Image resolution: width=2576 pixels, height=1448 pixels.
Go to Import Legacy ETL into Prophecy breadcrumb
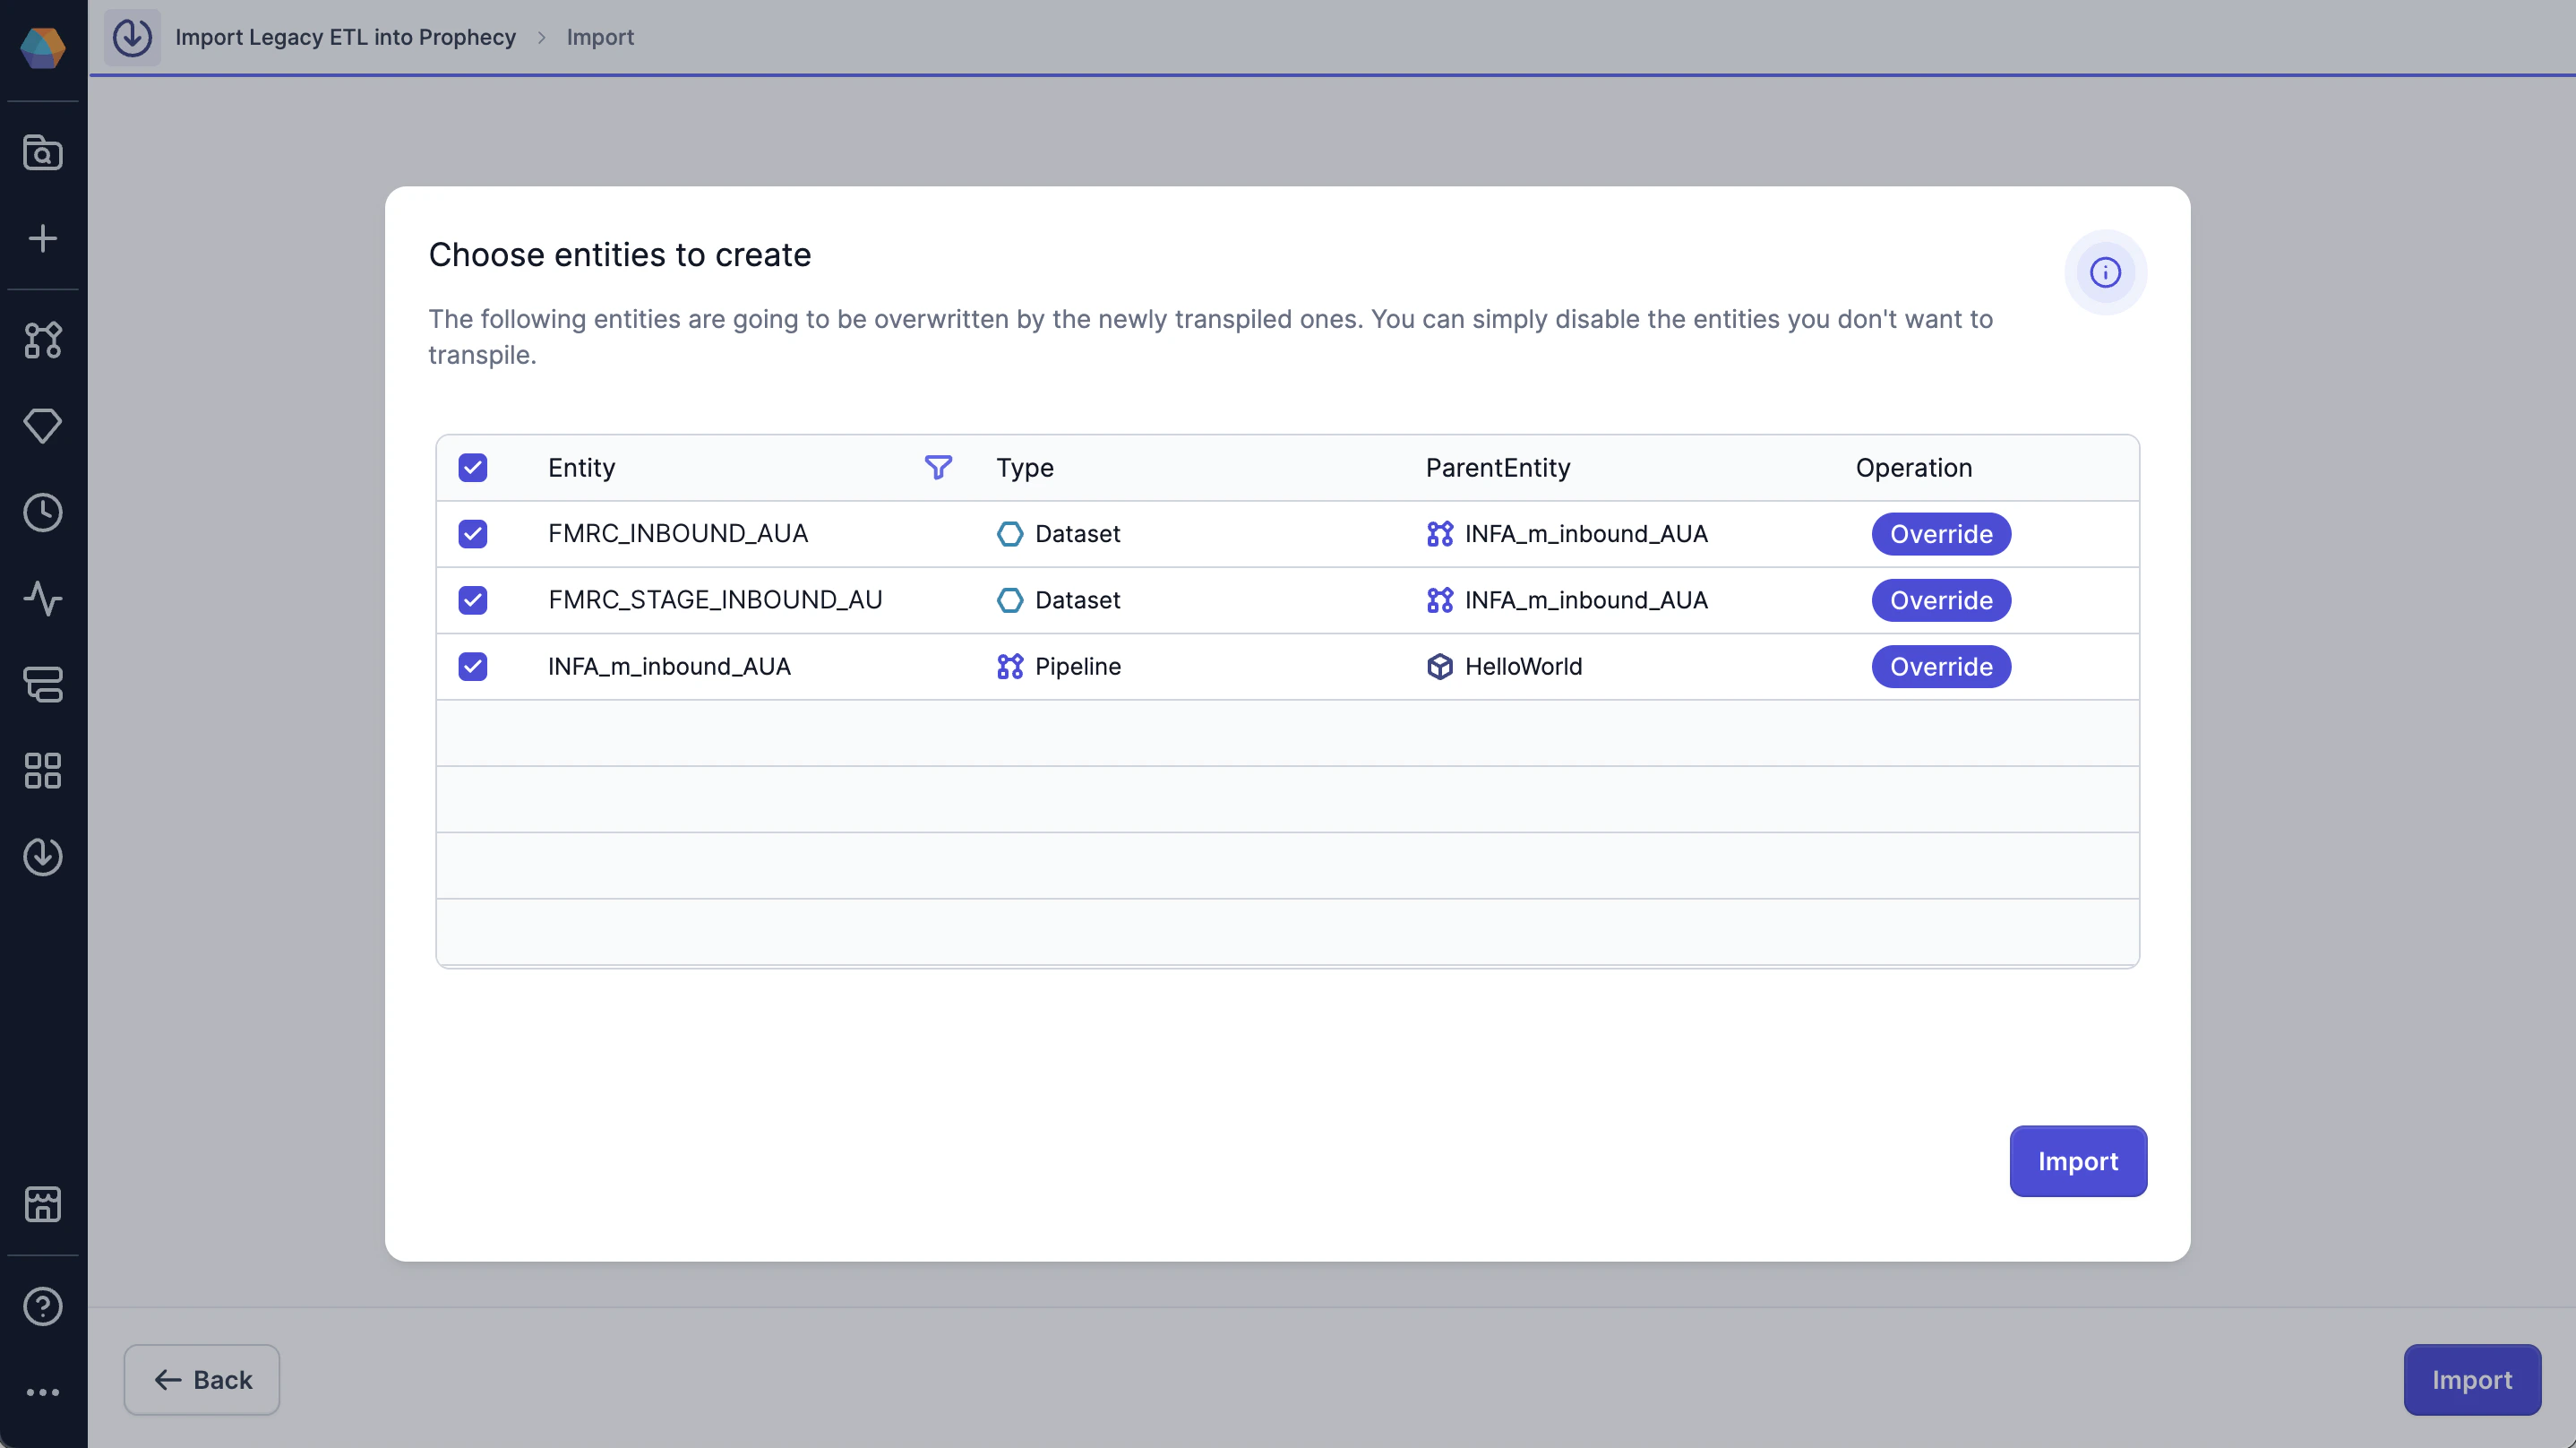tap(345, 37)
